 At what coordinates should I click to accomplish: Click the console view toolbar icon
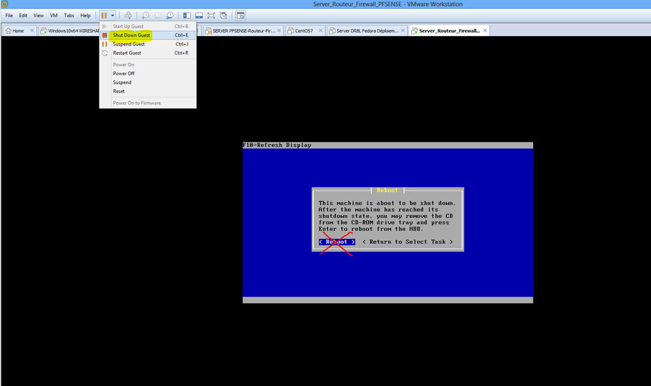coord(240,15)
